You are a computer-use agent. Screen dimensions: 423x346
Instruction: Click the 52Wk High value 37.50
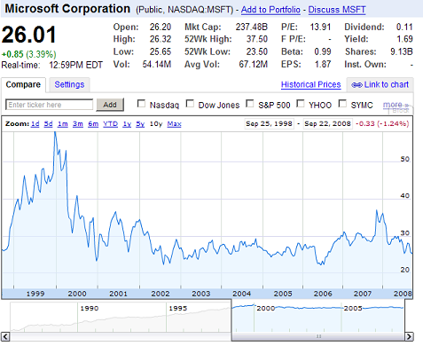click(x=257, y=39)
